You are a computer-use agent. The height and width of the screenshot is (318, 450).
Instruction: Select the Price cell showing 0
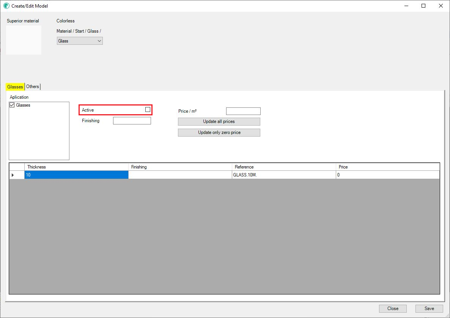387,175
